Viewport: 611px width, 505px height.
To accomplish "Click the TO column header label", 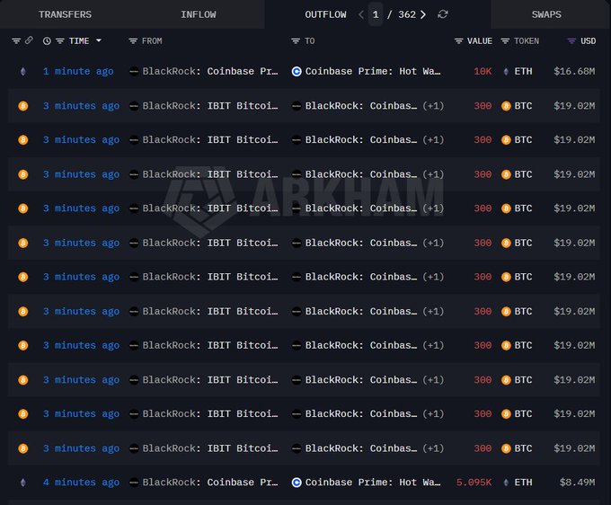I will coord(310,41).
